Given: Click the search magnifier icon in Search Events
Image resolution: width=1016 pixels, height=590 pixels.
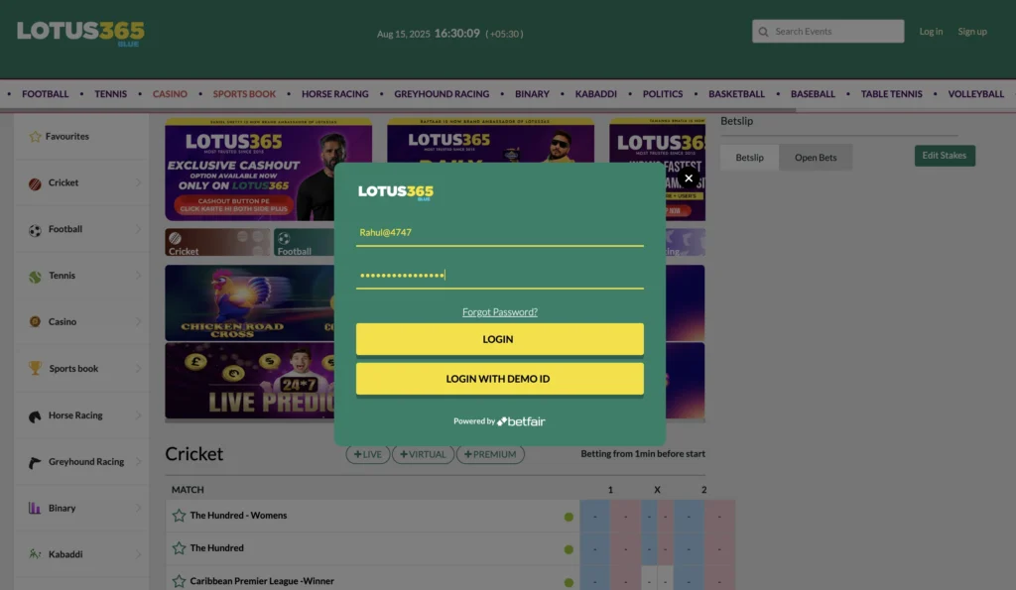Looking at the screenshot, I should coord(762,31).
